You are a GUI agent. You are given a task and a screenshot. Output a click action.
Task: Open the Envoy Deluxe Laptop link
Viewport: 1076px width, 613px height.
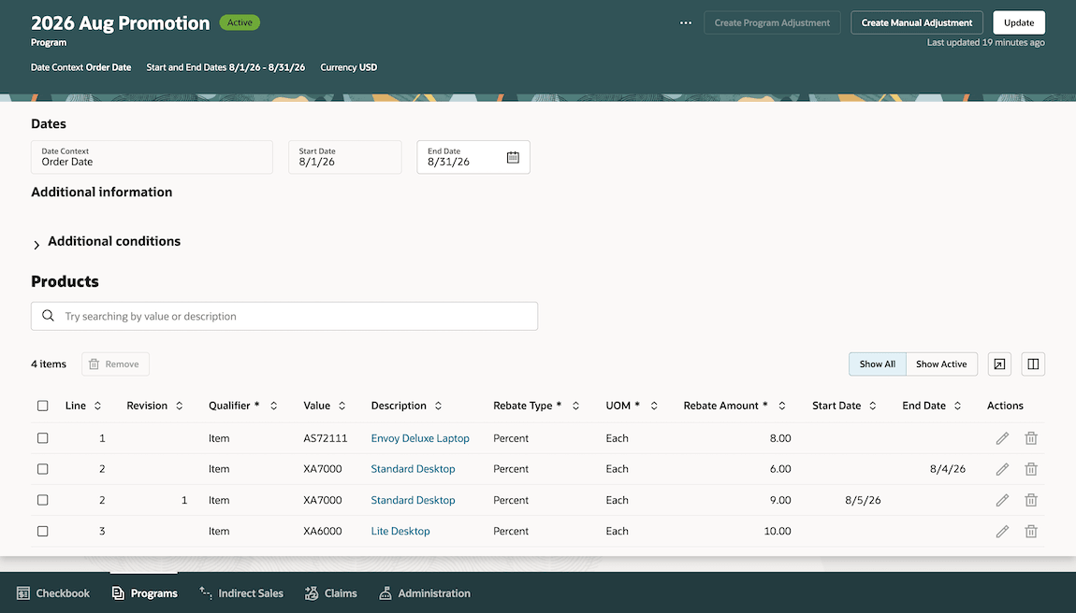pyautogui.click(x=420, y=438)
